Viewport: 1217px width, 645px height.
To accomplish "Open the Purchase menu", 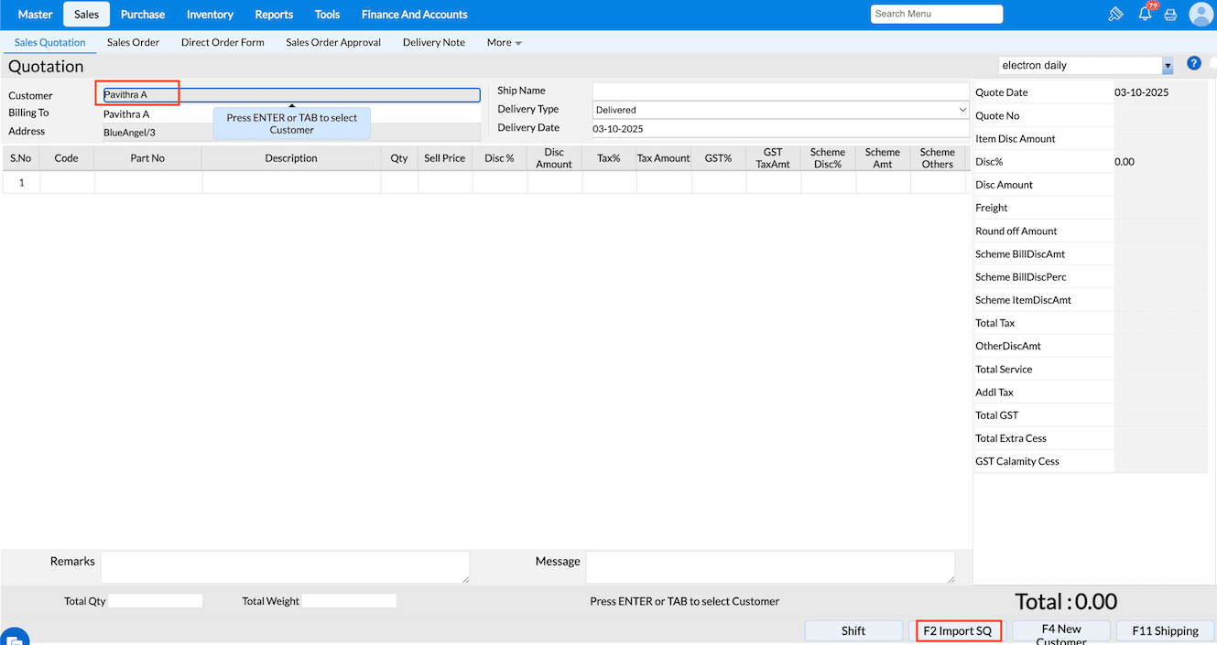I will click(143, 14).
